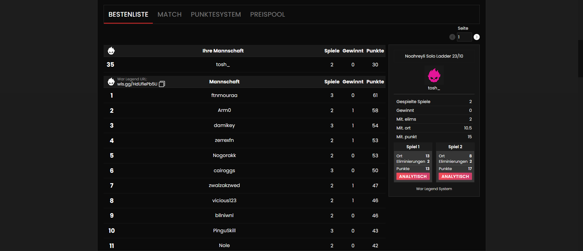The height and width of the screenshot is (251, 583).
Task: Select team zerrexfn in the ranking
Action: tap(245, 140)
